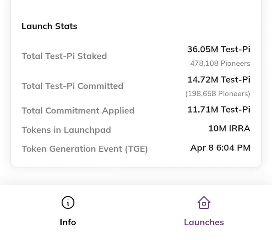Click the 36.05M Test-Pi value
This screenshot has height=240, width=272.
click(219, 49)
